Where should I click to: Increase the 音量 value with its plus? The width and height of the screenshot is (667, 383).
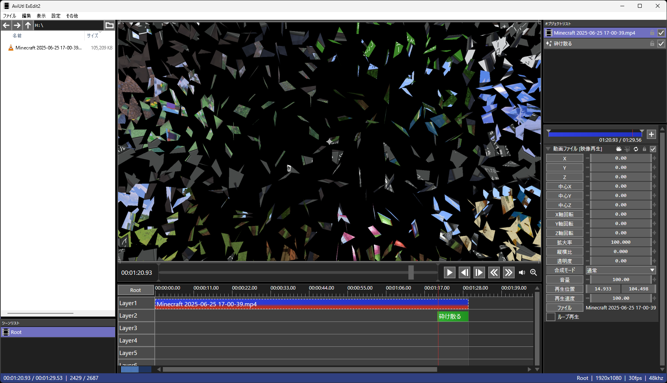point(655,279)
